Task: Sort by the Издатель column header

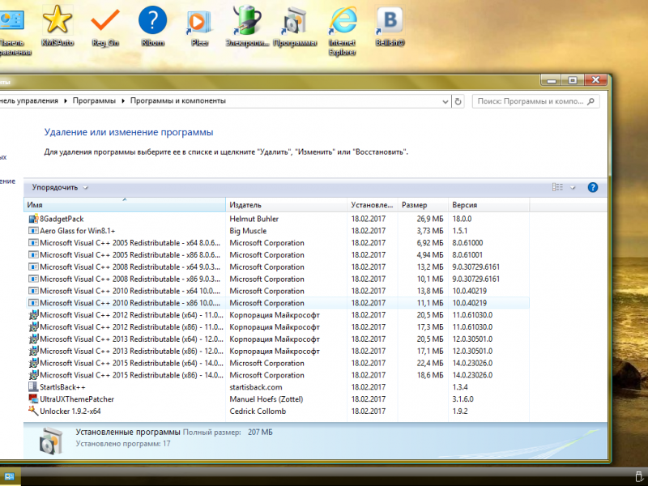Action: coord(287,205)
